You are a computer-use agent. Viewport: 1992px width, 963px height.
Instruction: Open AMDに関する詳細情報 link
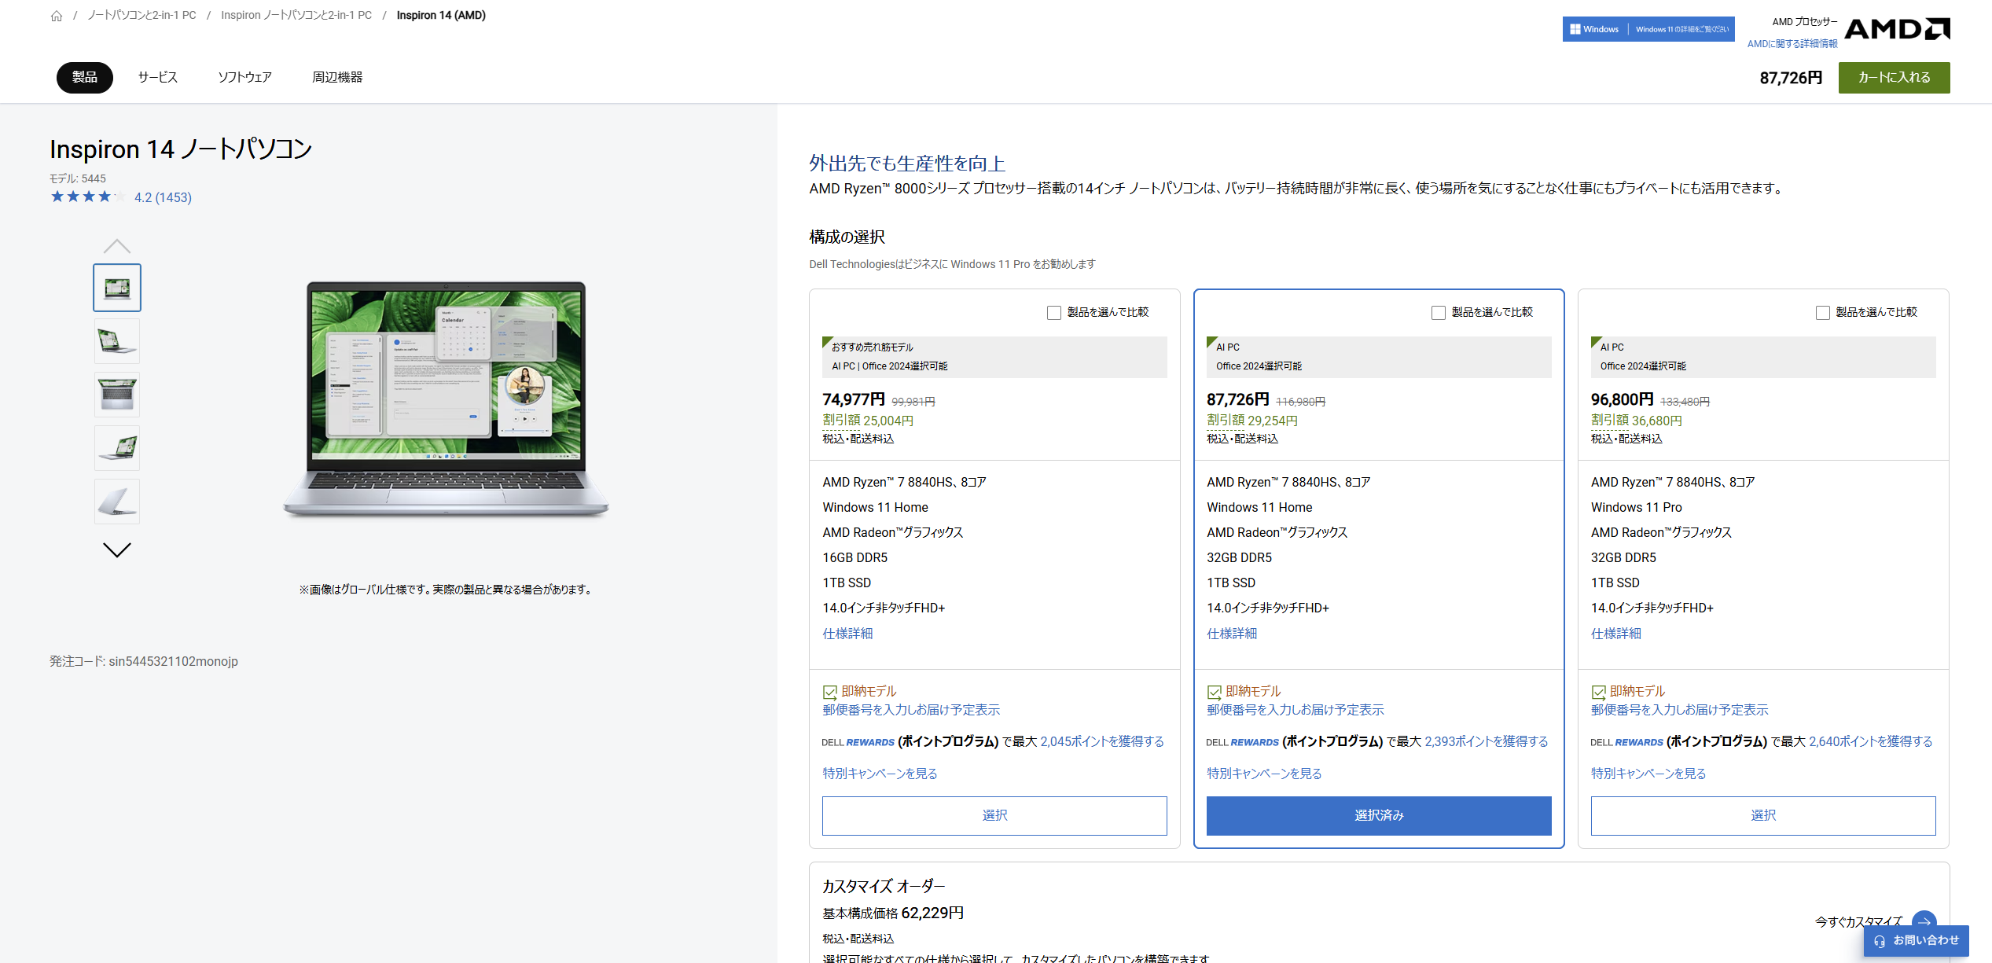(1792, 43)
